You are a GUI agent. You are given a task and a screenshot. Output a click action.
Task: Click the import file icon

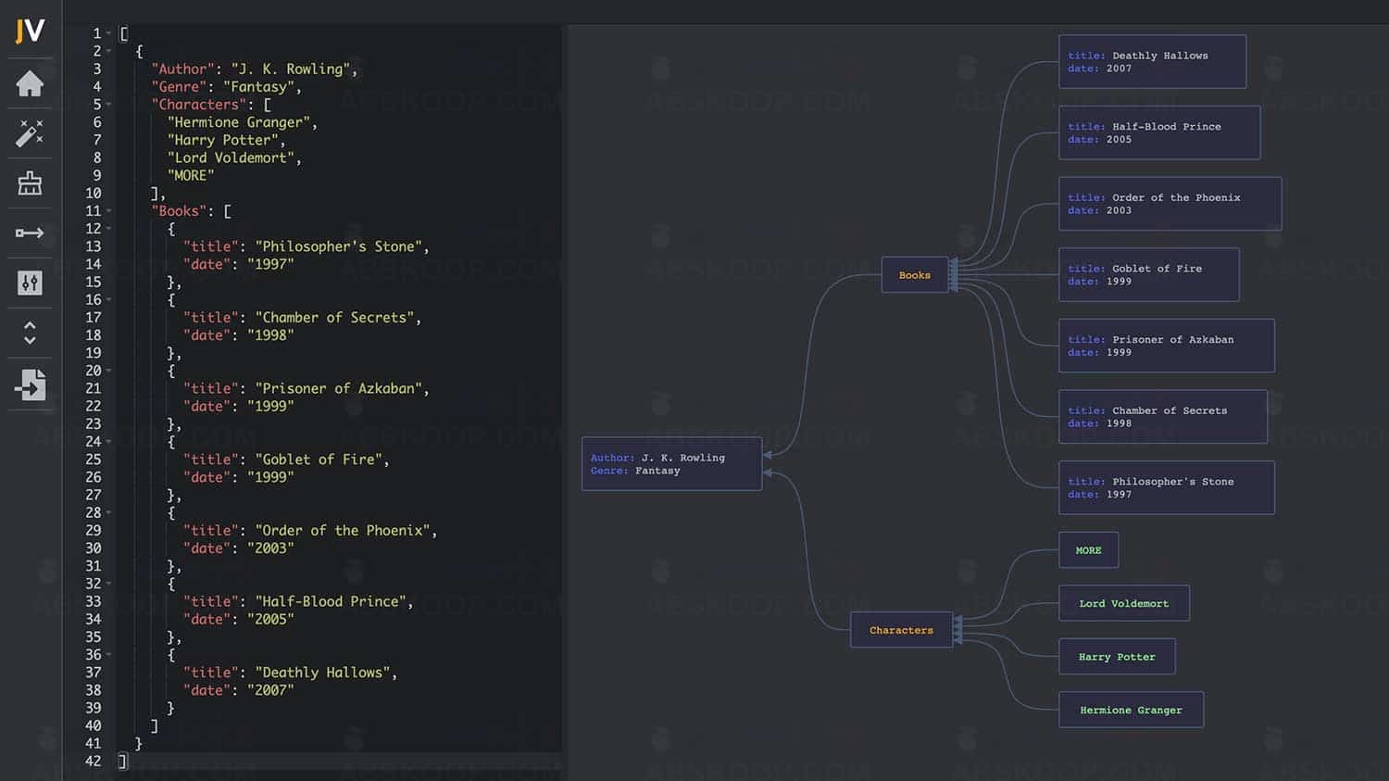pos(30,384)
